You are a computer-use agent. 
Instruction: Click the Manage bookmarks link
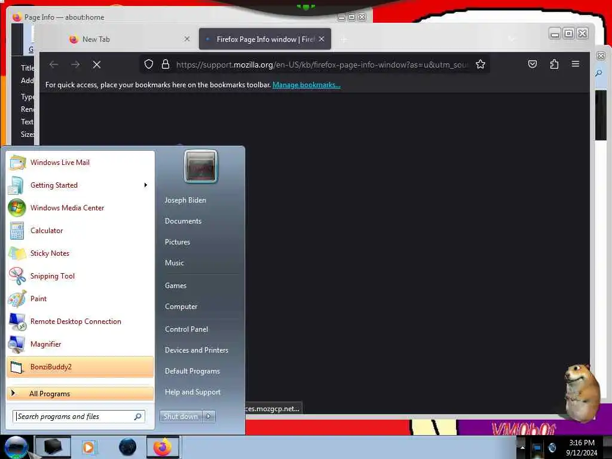click(x=307, y=85)
